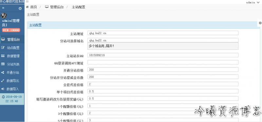The width and height of the screenshot is (262, 122).
Task: Click the 全套代挂价格 input field
Action: tap(163, 84)
